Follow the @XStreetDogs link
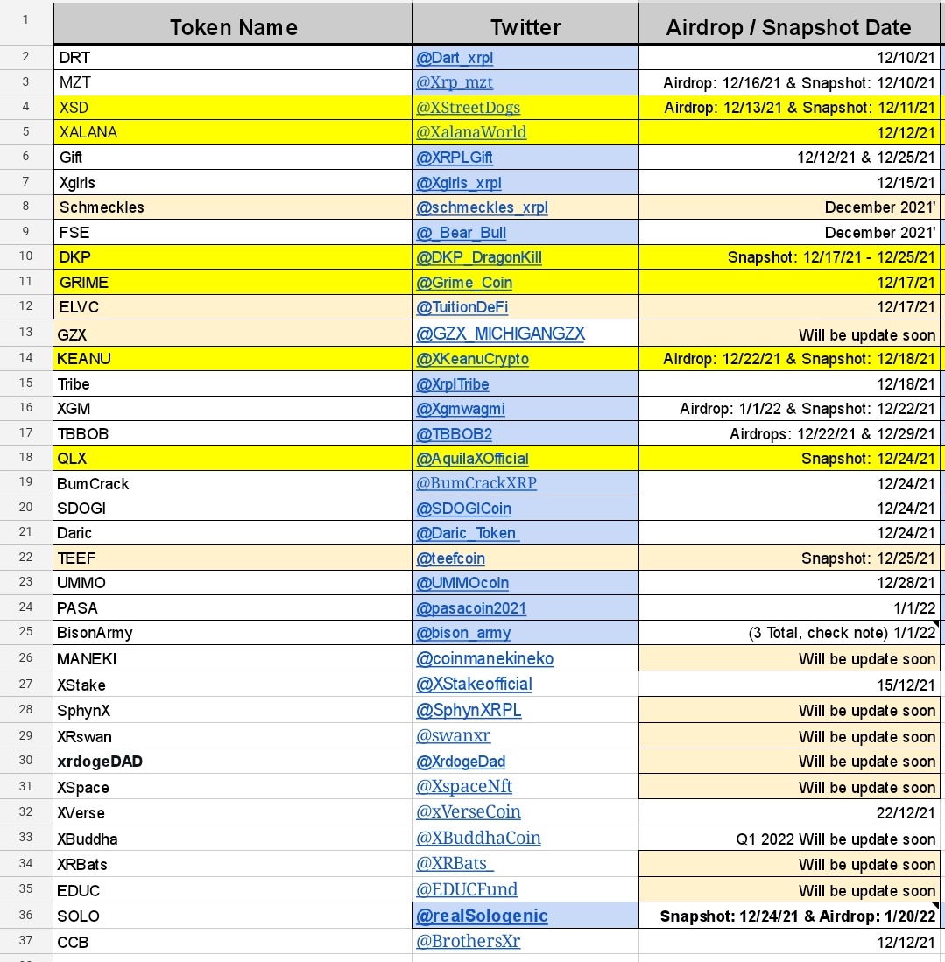The width and height of the screenshot is (945, 962). (x=468, y=108)
